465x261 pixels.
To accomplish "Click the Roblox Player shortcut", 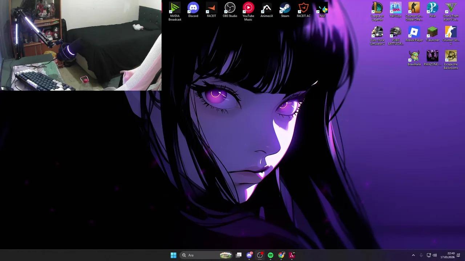I will [414, 32].
